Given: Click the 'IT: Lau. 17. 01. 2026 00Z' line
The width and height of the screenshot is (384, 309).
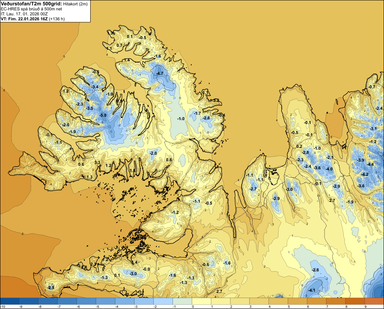Looking at the screenshot, I should click(x=24, y=14).
